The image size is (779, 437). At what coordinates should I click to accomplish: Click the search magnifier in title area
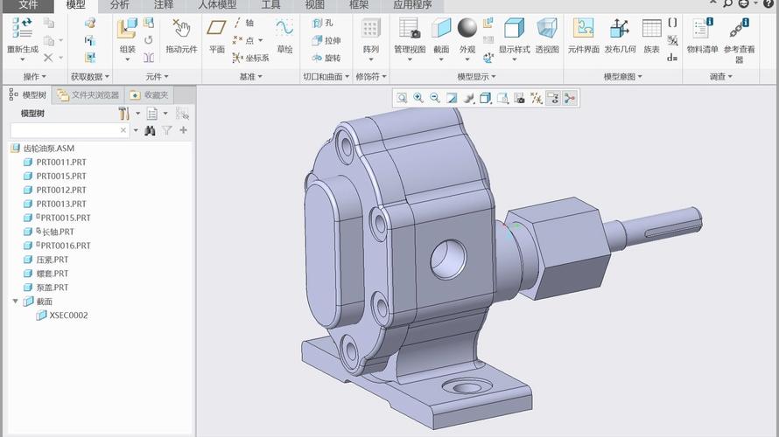(728, 3)
